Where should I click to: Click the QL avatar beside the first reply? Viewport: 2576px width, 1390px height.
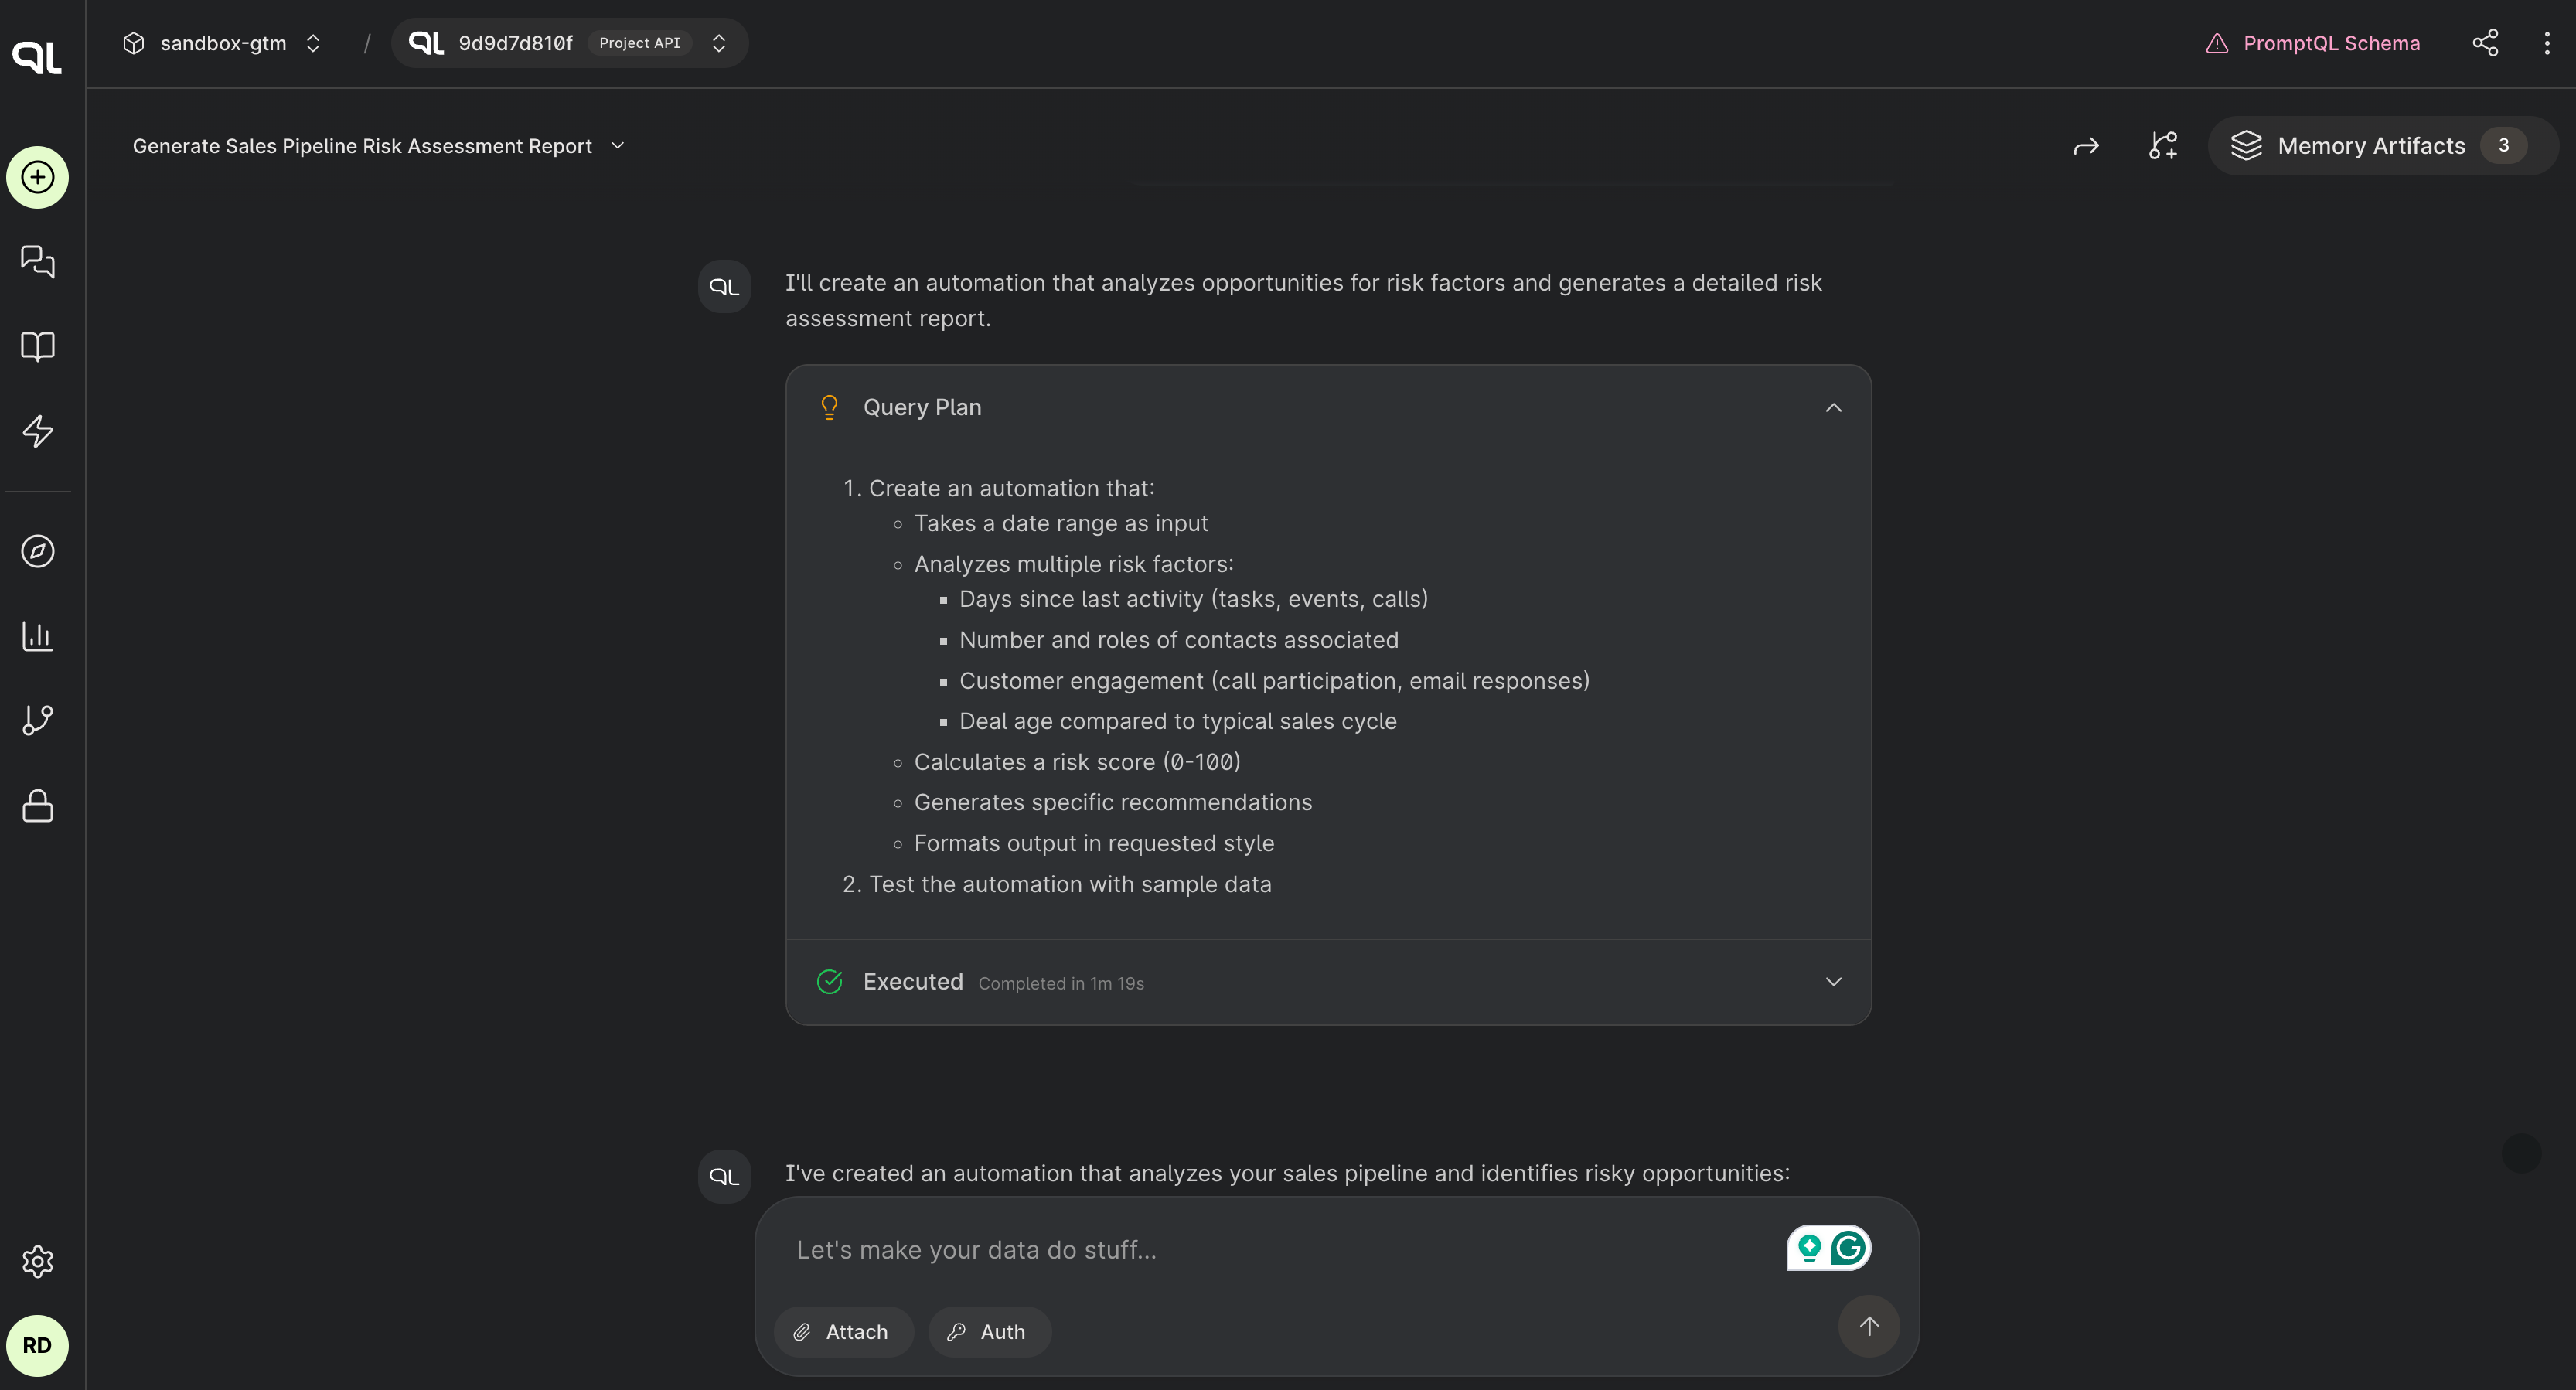pos(724,287)
